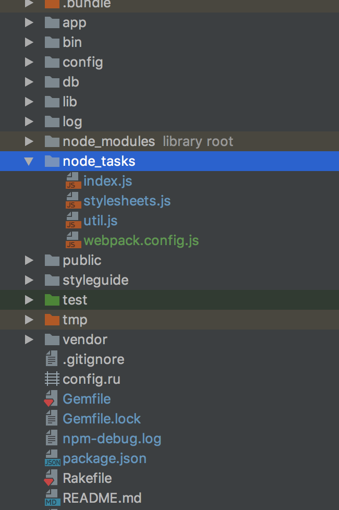Select util.js in the tree
Viewport: 339px width, 510px height.
coord(100,221)
